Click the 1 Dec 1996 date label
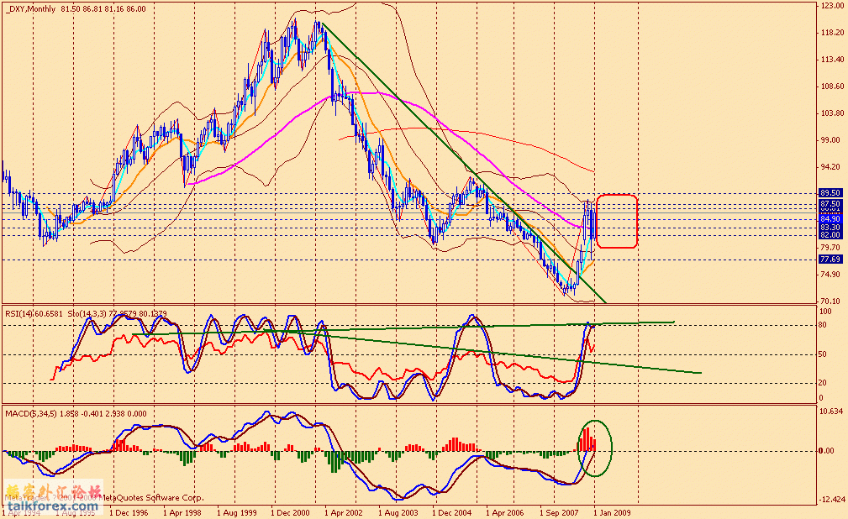848x519 pixels. pyautogui.click(x=129, y=512)
